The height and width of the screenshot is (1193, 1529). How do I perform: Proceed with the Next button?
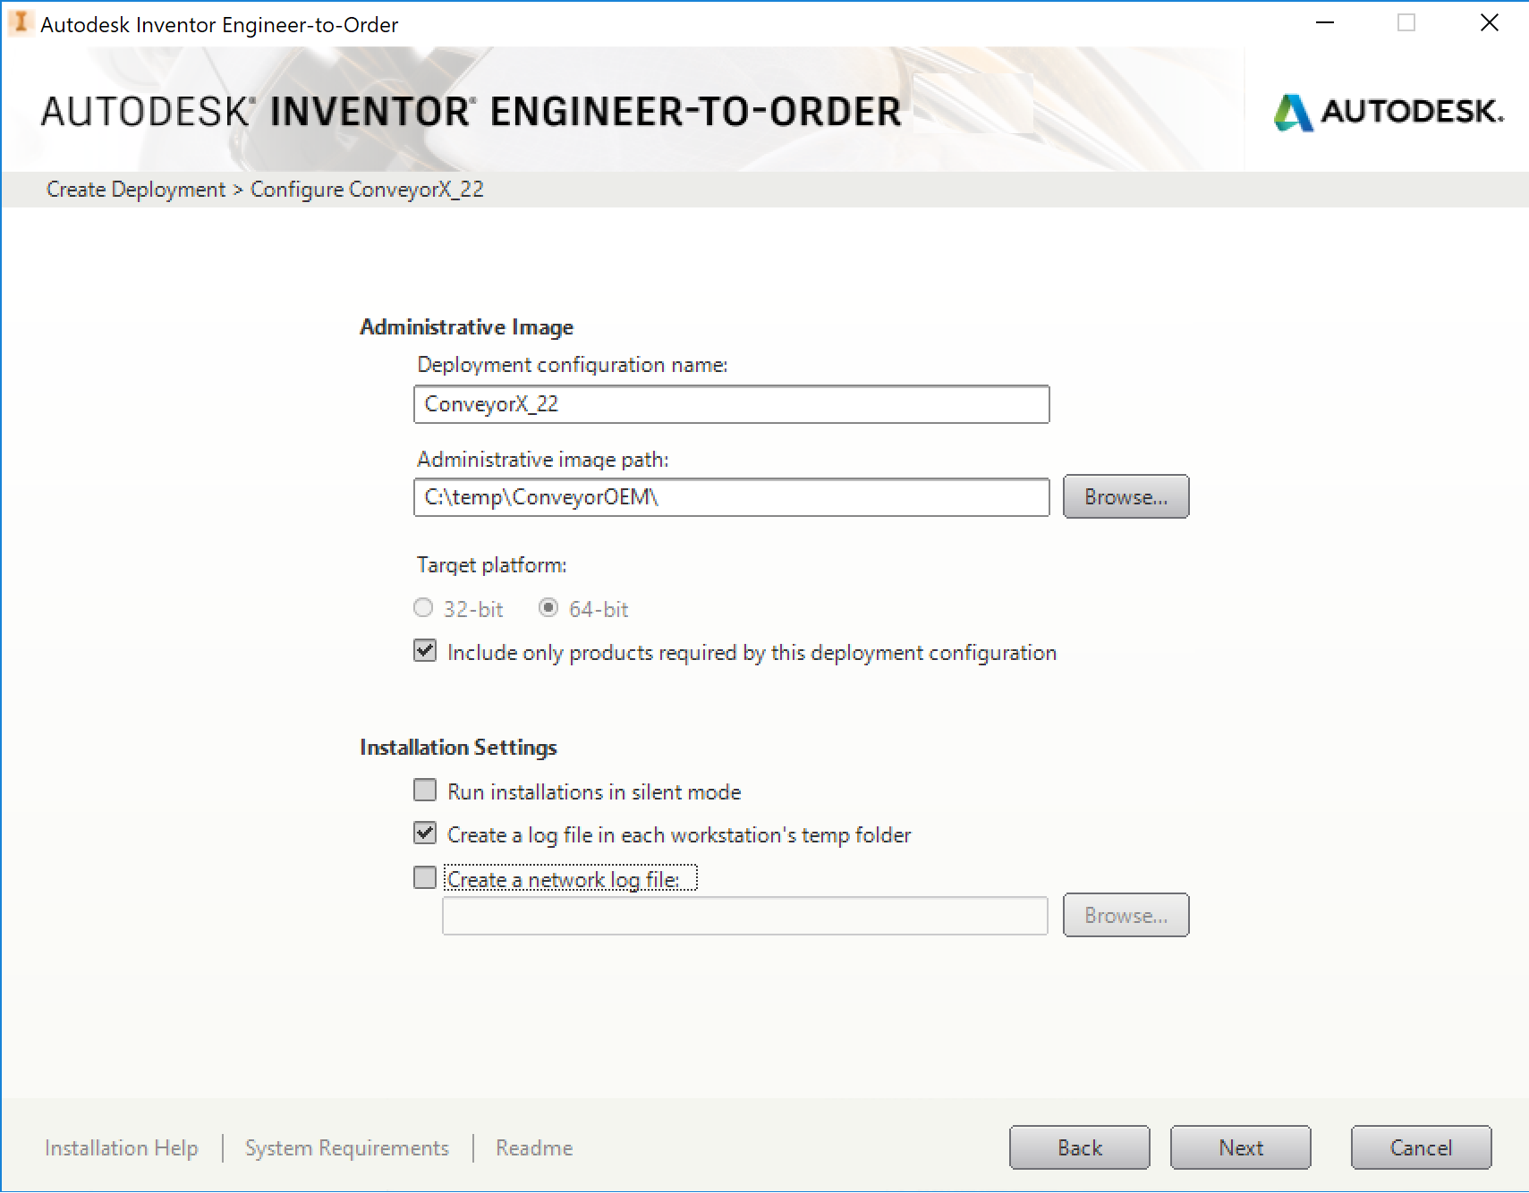pos(1240,1147)
